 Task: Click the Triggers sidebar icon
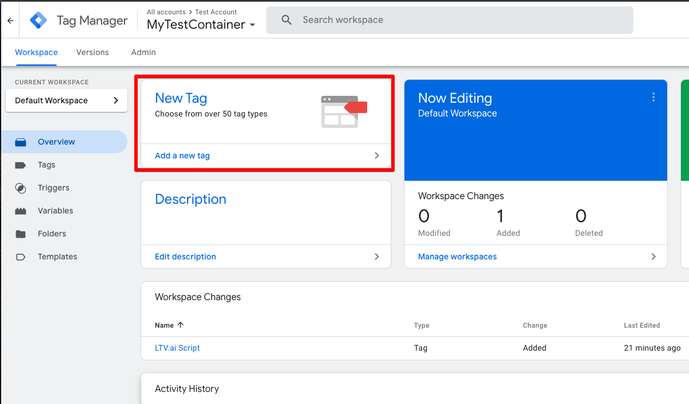pyautogui.click(x=21, y=188)
